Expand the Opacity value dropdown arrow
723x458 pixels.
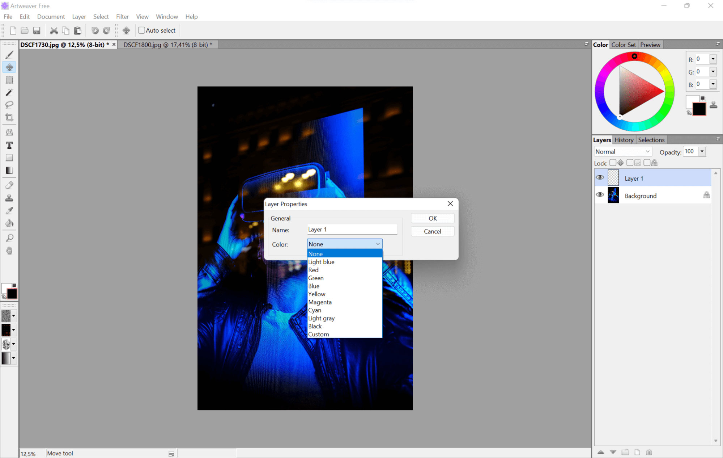(x=702, y=151)
